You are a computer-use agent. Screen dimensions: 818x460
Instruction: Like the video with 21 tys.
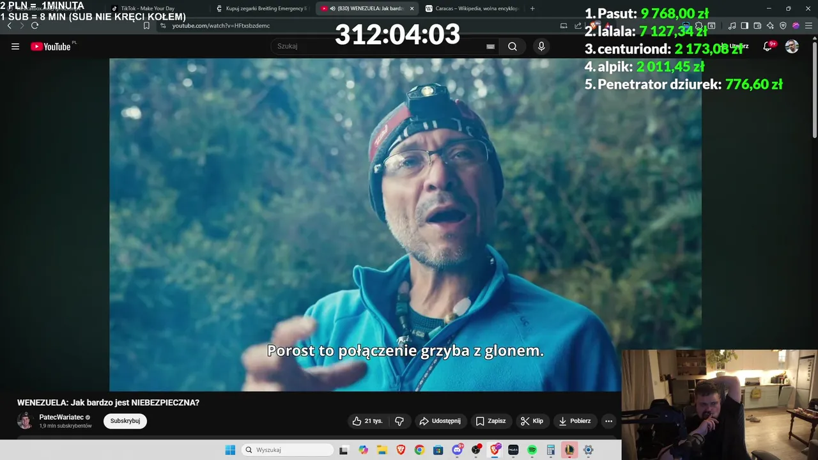(x=367, y=421)
